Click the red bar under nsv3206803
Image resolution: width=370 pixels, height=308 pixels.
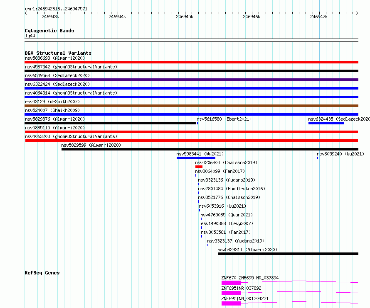[x=199, y=167]
